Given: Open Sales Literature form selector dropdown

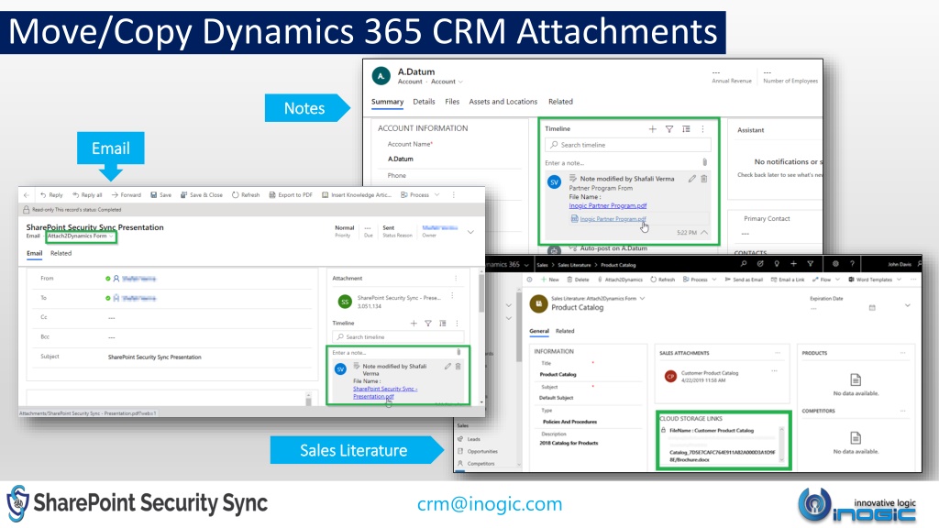Looking at the screenshot, I should pyautogui.click(x=643, y=298).
